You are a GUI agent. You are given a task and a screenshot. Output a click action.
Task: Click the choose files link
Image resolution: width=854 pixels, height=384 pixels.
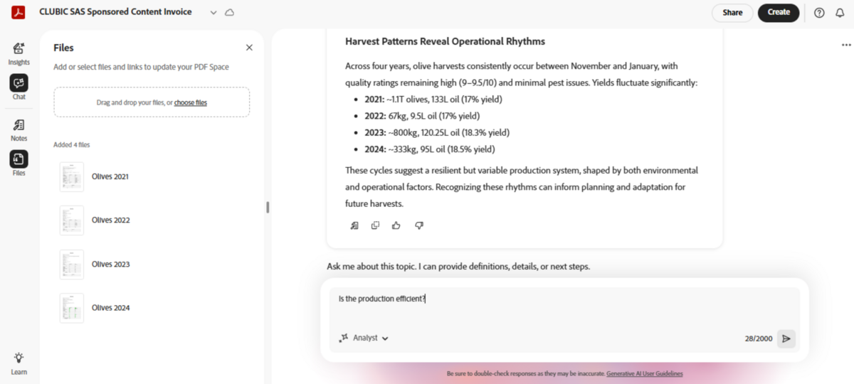click(x=191, y=102)
